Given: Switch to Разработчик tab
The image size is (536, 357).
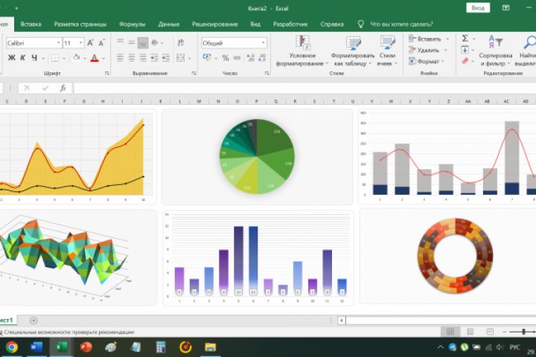Looking at the screenshot, I should point(290,25).
